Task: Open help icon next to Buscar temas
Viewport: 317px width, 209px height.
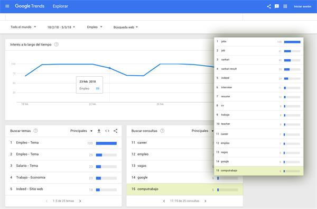Action: (35, 131)
